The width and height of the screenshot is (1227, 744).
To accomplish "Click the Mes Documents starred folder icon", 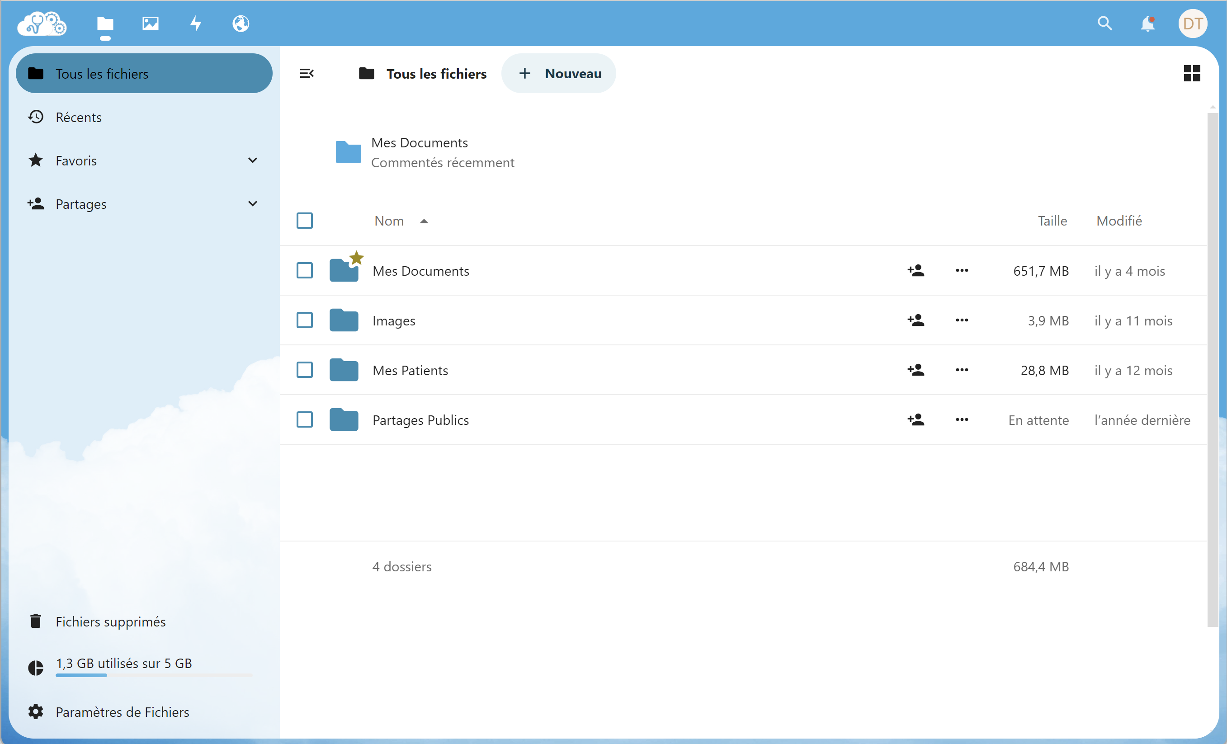I will pyautogui.click(x=344, y=270).
